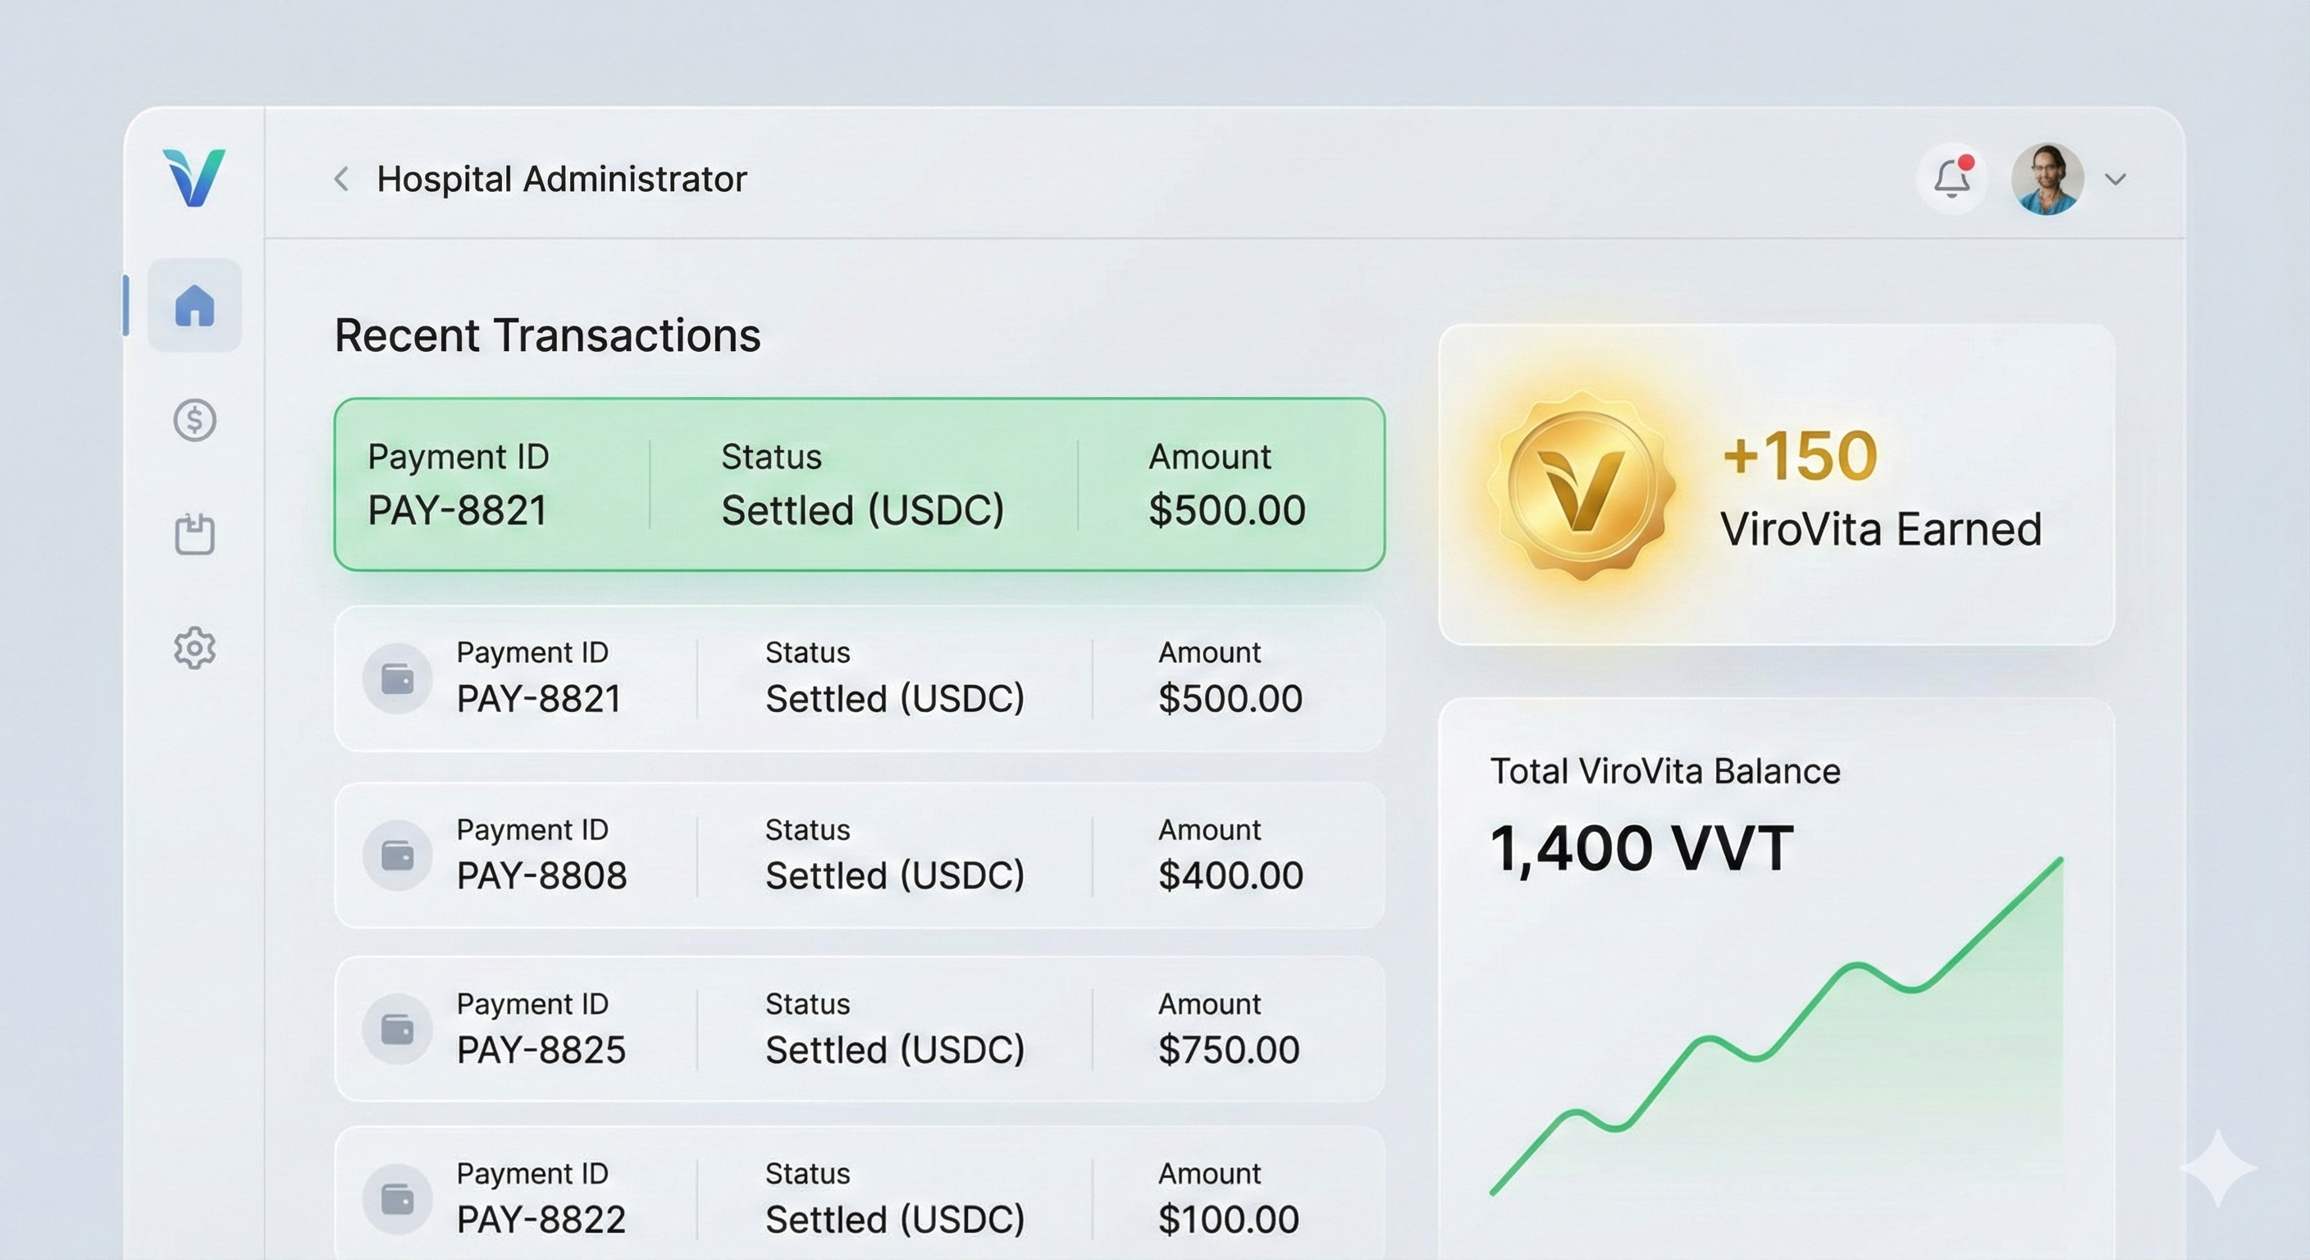This screenshot has height=1260, width=2310.
Task: Open the $750.00 PAY-8825 transaction row
Action: click(859, 1029)
